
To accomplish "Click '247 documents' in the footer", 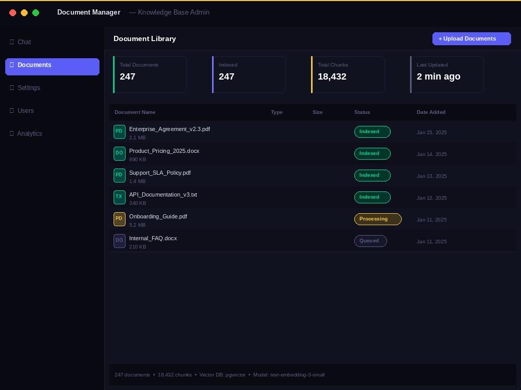I will pos(132,375).
